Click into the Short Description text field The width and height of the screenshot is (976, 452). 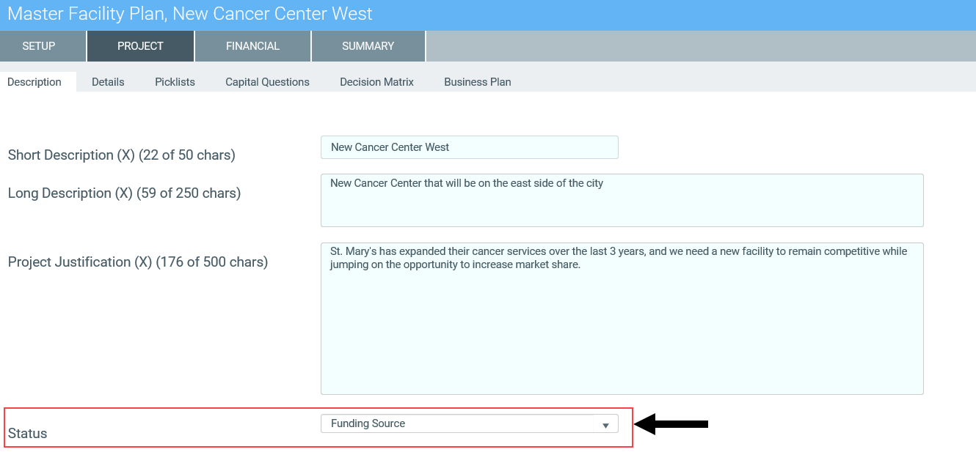pyautogui.click(x=469, y=147)
